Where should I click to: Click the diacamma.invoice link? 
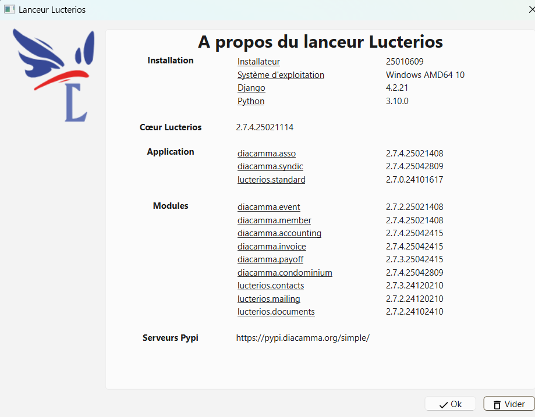click(272, 247)
